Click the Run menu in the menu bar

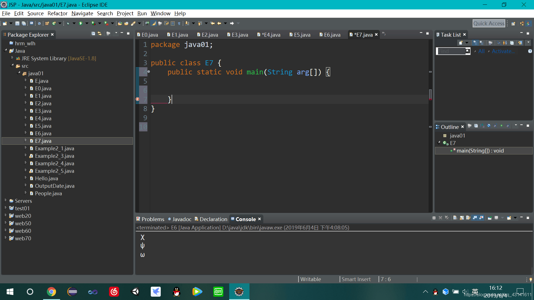click(142, 14)
